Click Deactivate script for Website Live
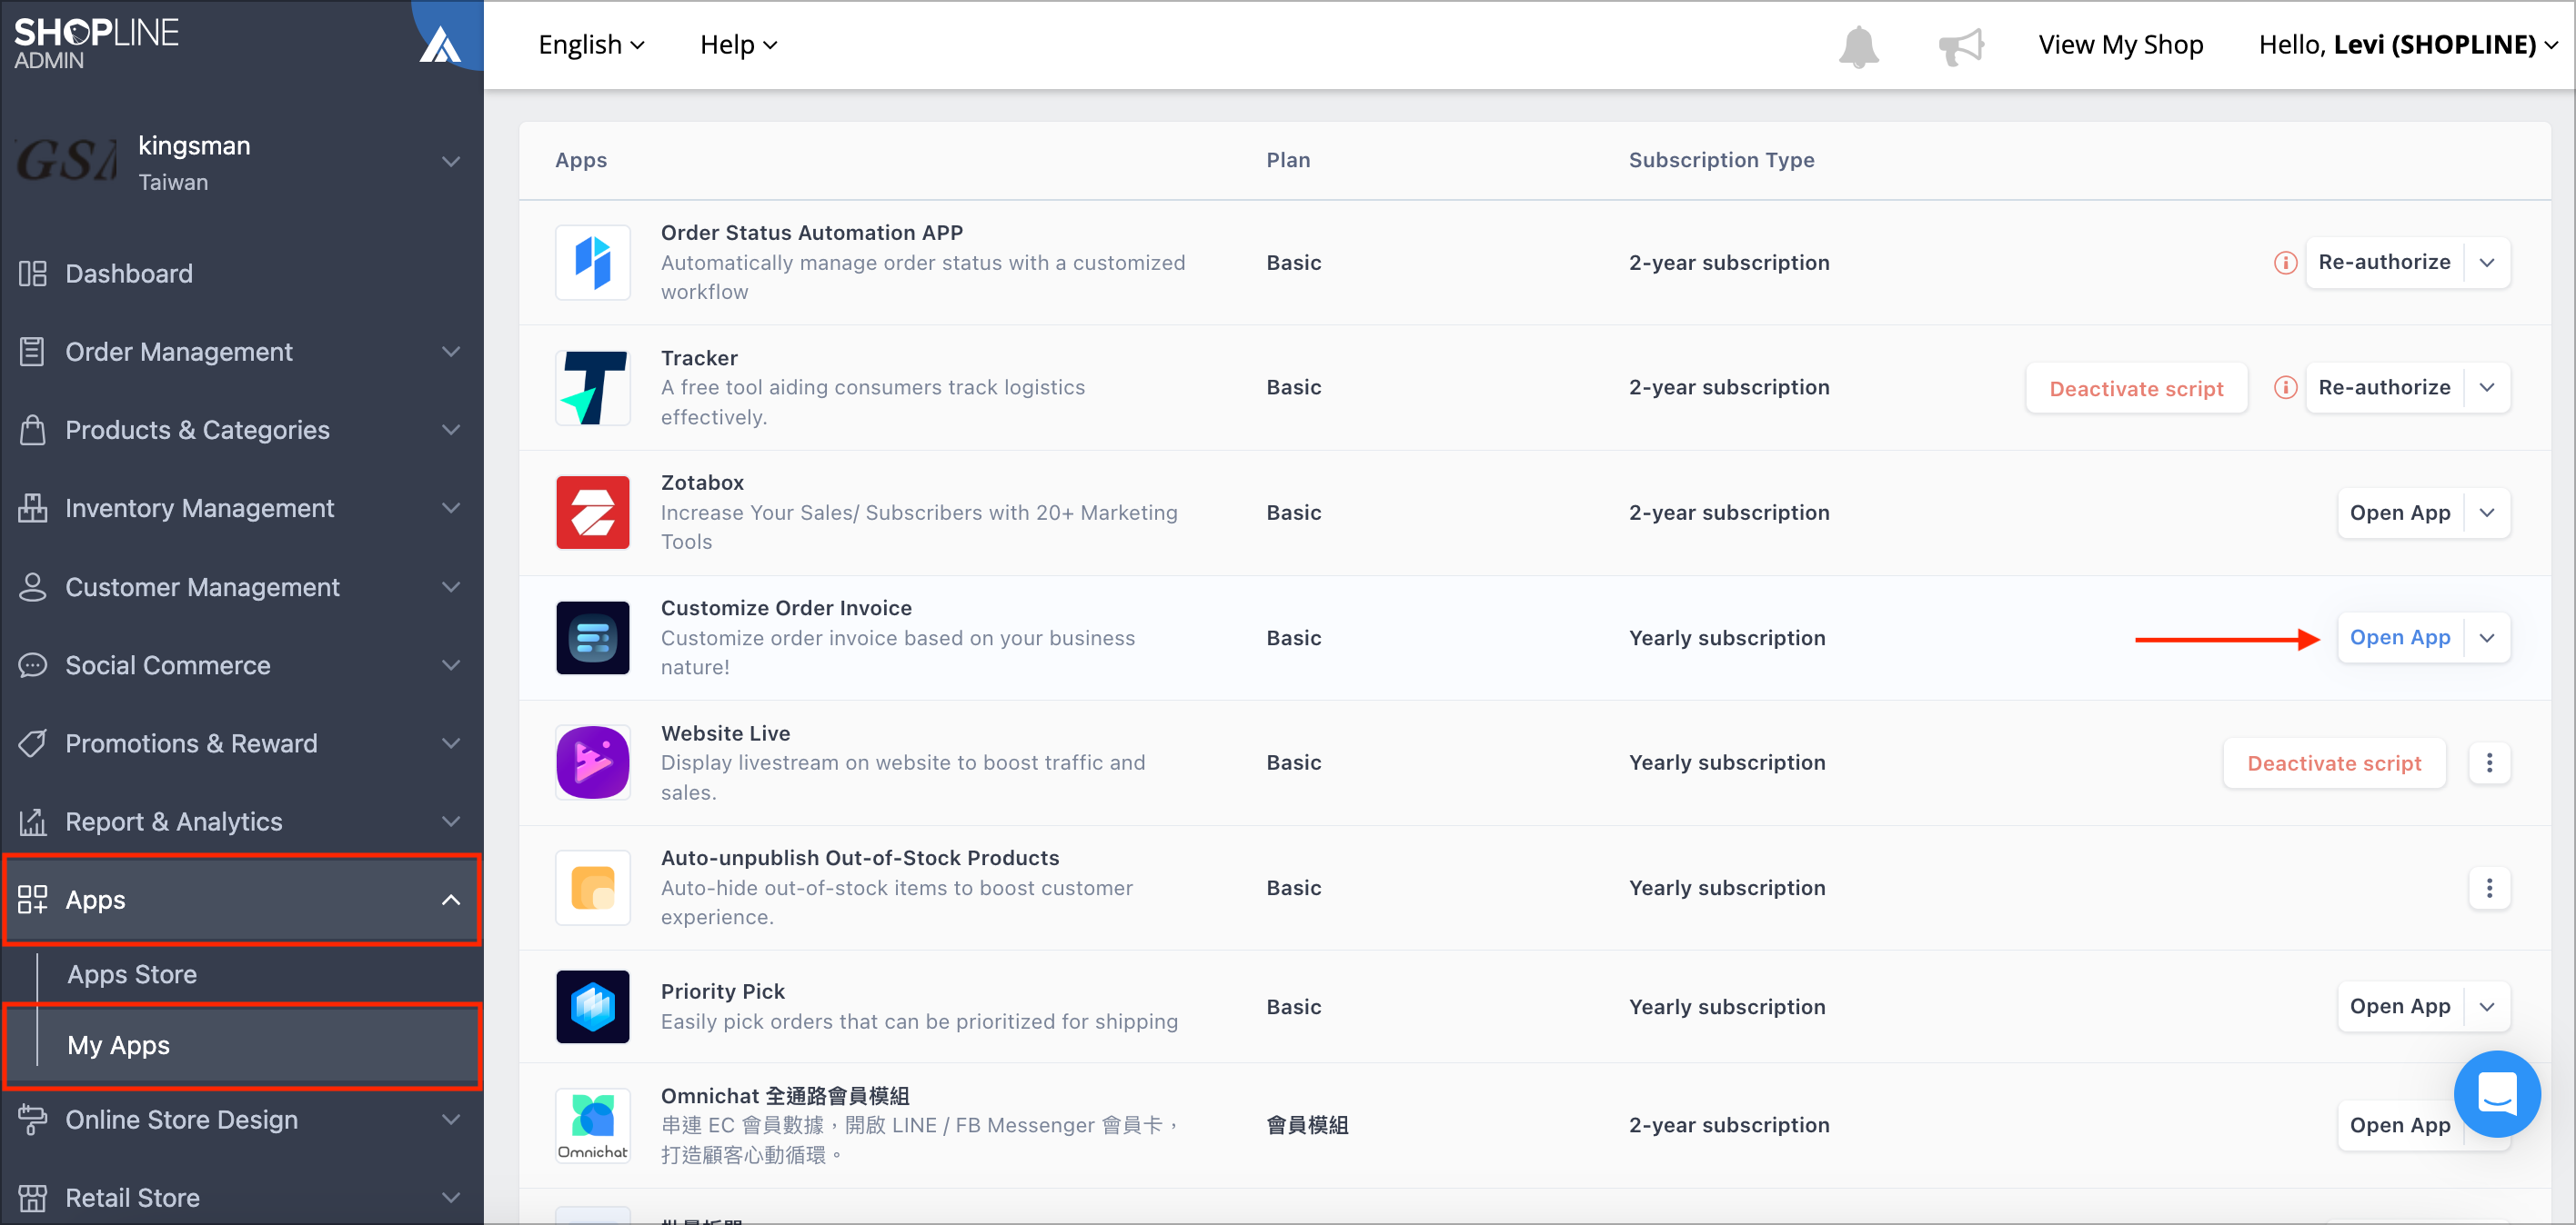This screenshot has width=2576, height=1225. click(x=2334, y=763)
